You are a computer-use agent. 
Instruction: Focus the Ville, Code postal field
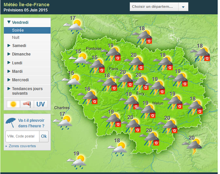22,136
